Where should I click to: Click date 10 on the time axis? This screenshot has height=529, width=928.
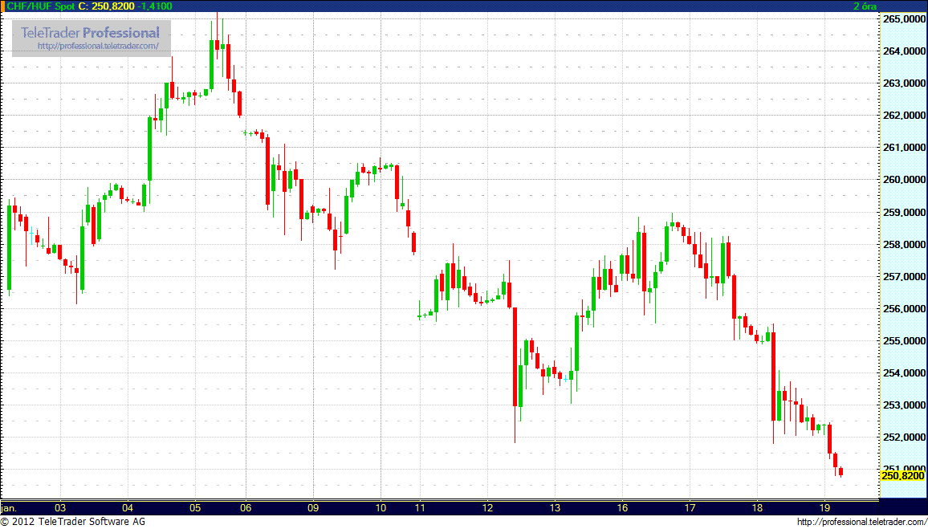(x=381, y=507)
